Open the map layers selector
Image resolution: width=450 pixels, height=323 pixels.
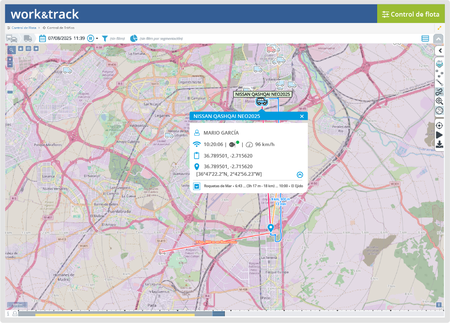pos(439,64)
